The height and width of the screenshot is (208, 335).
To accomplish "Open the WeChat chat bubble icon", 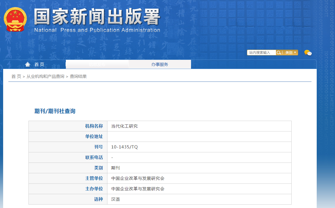I will pos(308,53).
